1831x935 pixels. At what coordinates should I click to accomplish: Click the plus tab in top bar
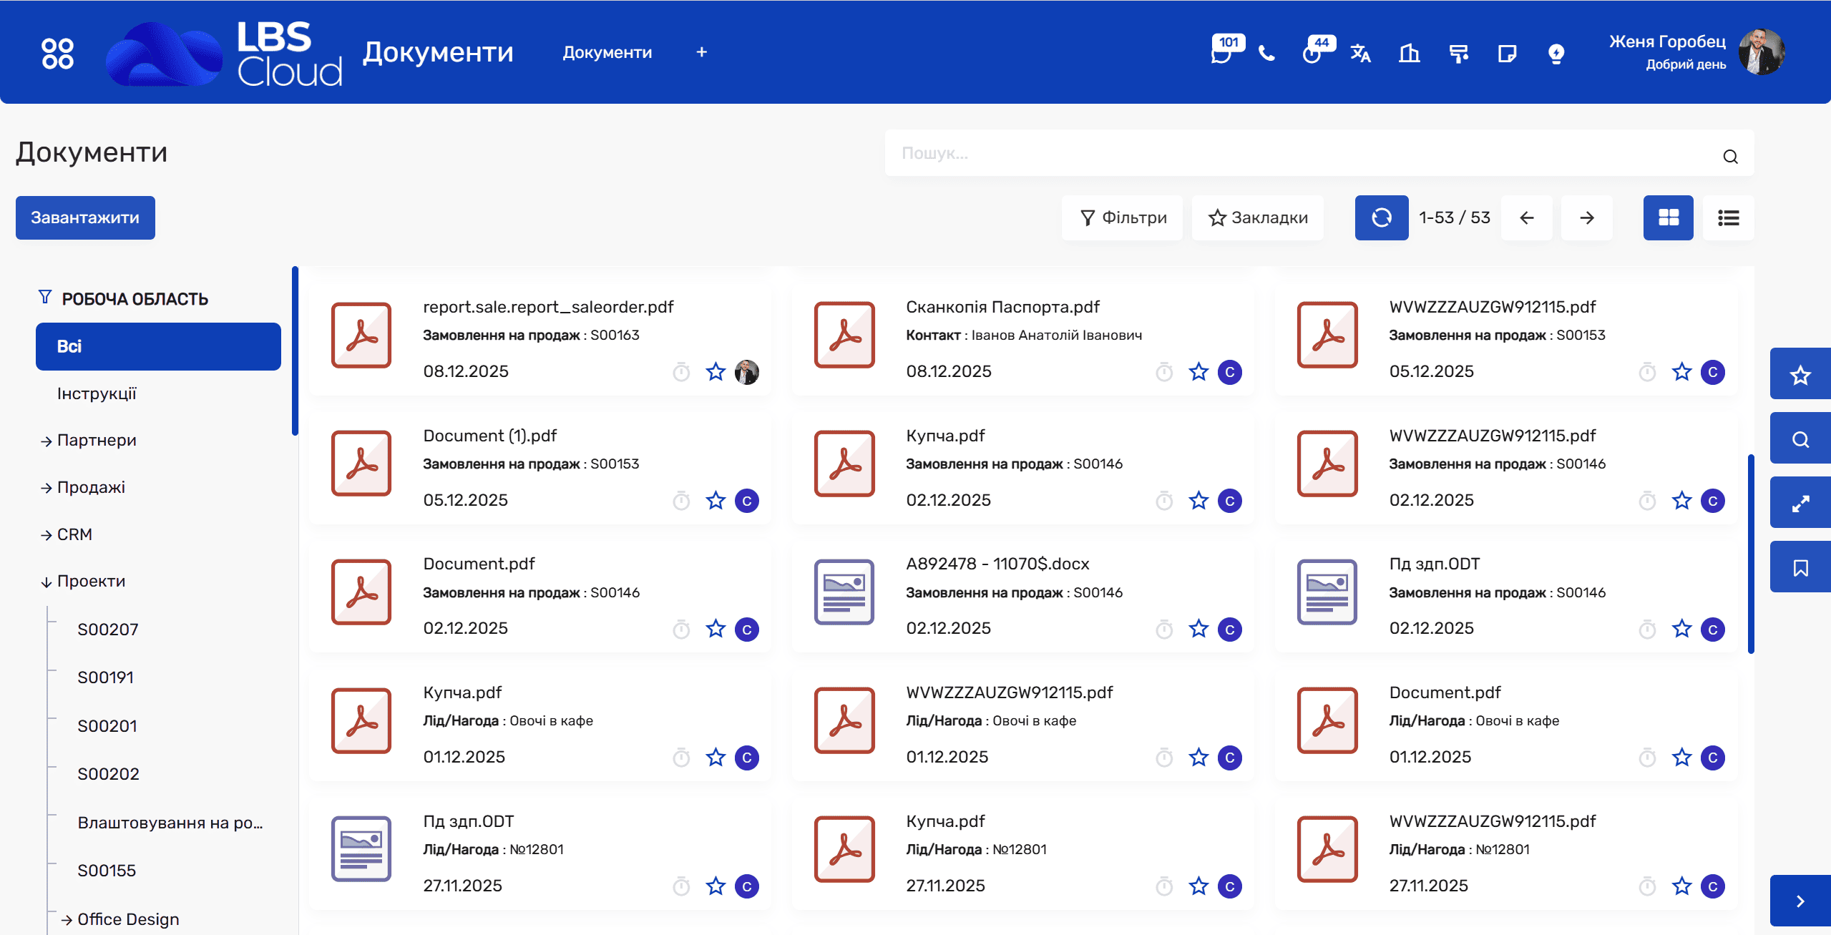point(701,52)
